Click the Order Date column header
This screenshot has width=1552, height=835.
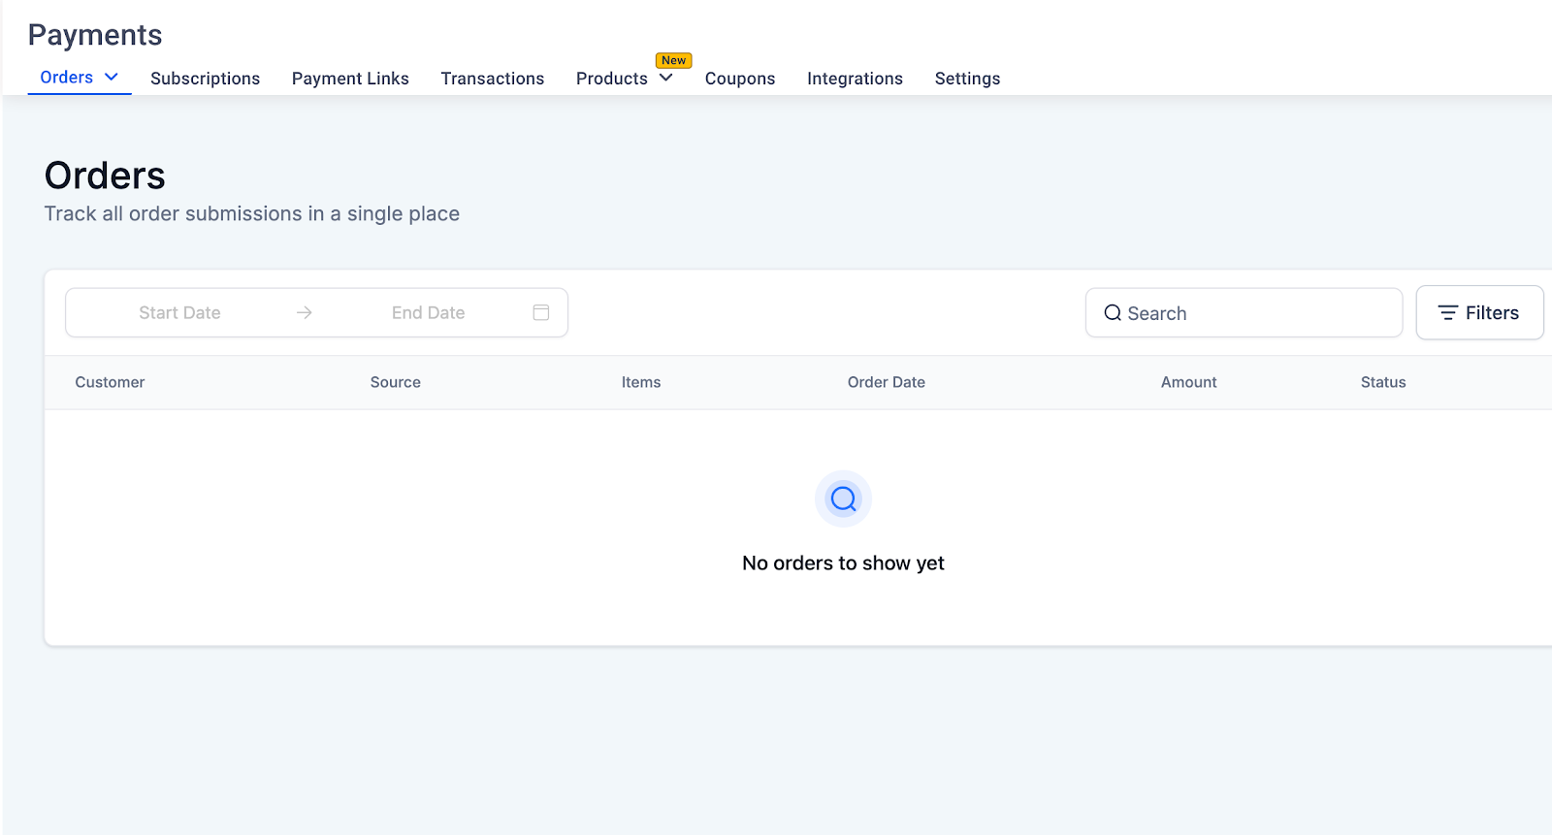886,382
